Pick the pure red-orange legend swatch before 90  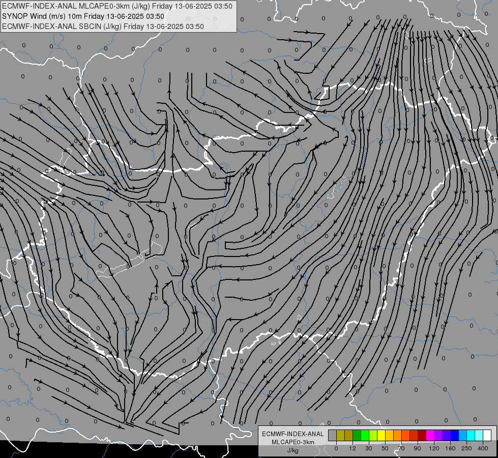click(x=406, y=435)
